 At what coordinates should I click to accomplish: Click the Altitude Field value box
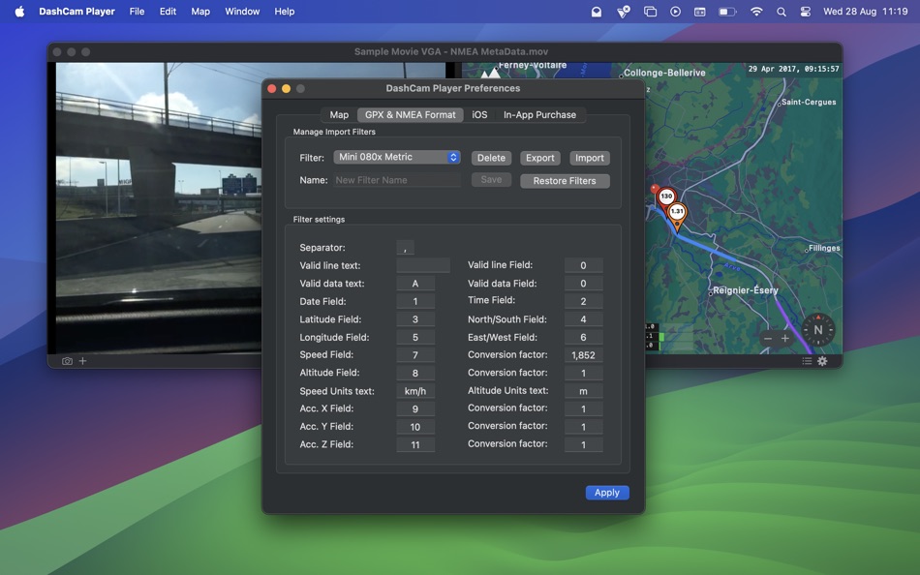[x=415, y=373]
